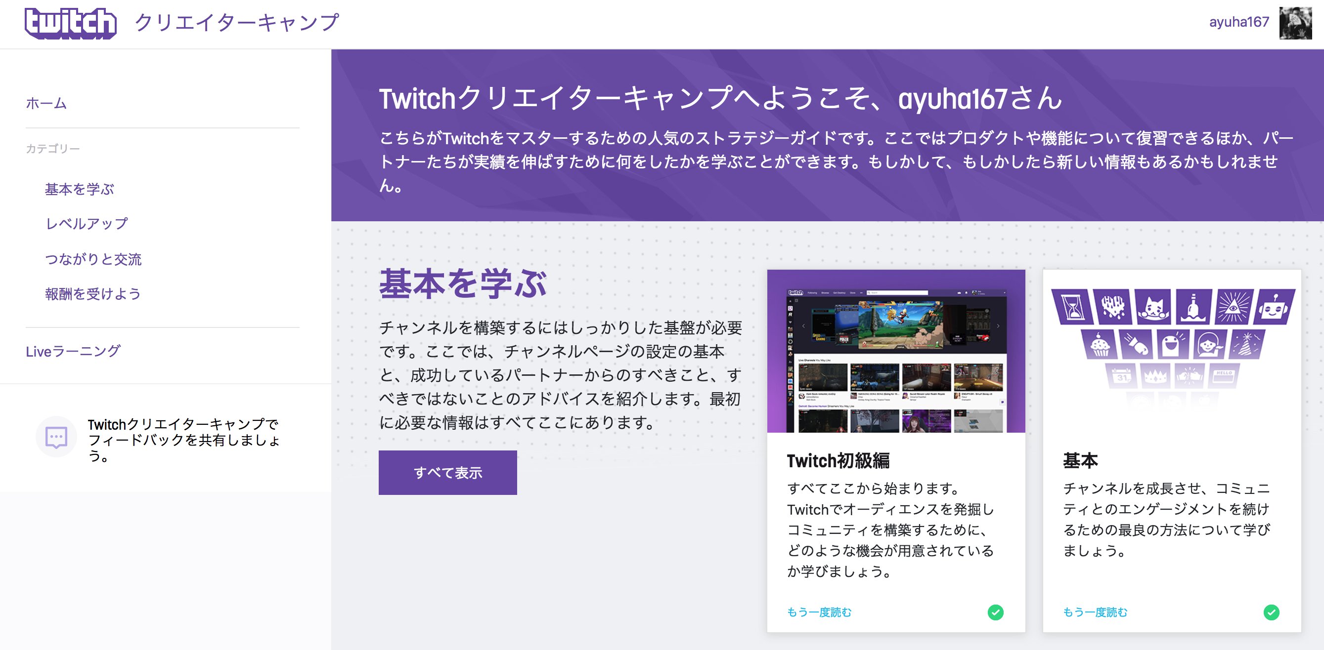The width and height of the screenshot is (1324, 650).
Task: Open the Twitch初級編 card thumbnail
Action: [896, 351]
